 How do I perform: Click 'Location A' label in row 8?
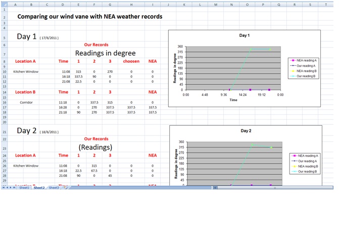click(25, 61)
